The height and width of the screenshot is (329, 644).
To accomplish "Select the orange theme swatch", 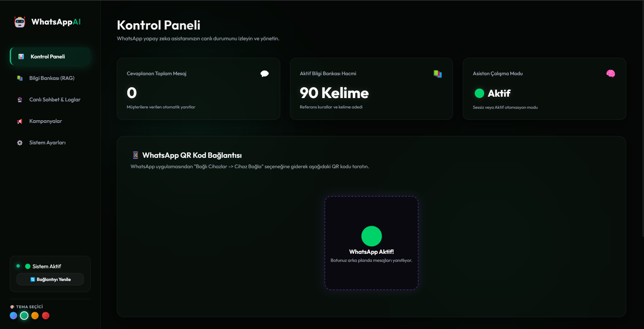I will 35,316.
